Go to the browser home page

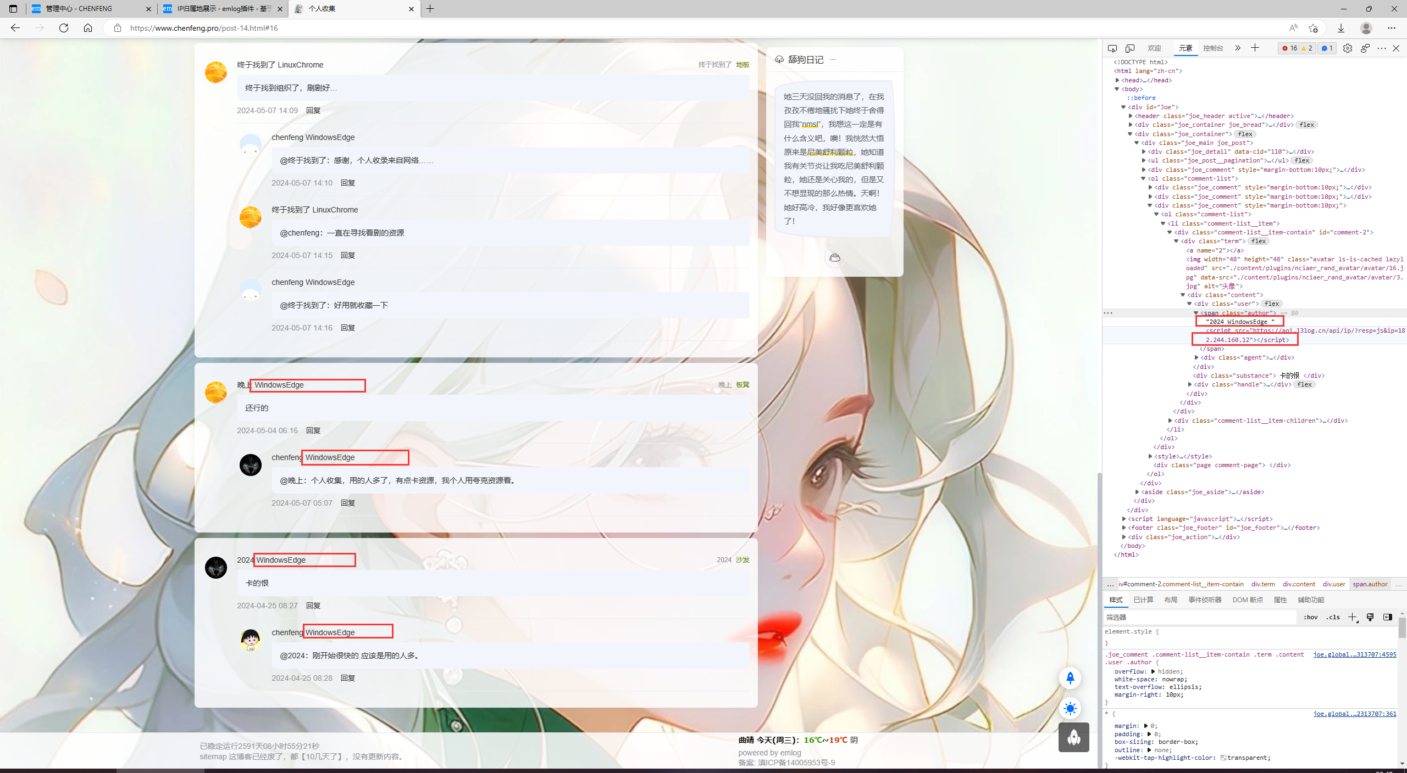tap(88, 28)
